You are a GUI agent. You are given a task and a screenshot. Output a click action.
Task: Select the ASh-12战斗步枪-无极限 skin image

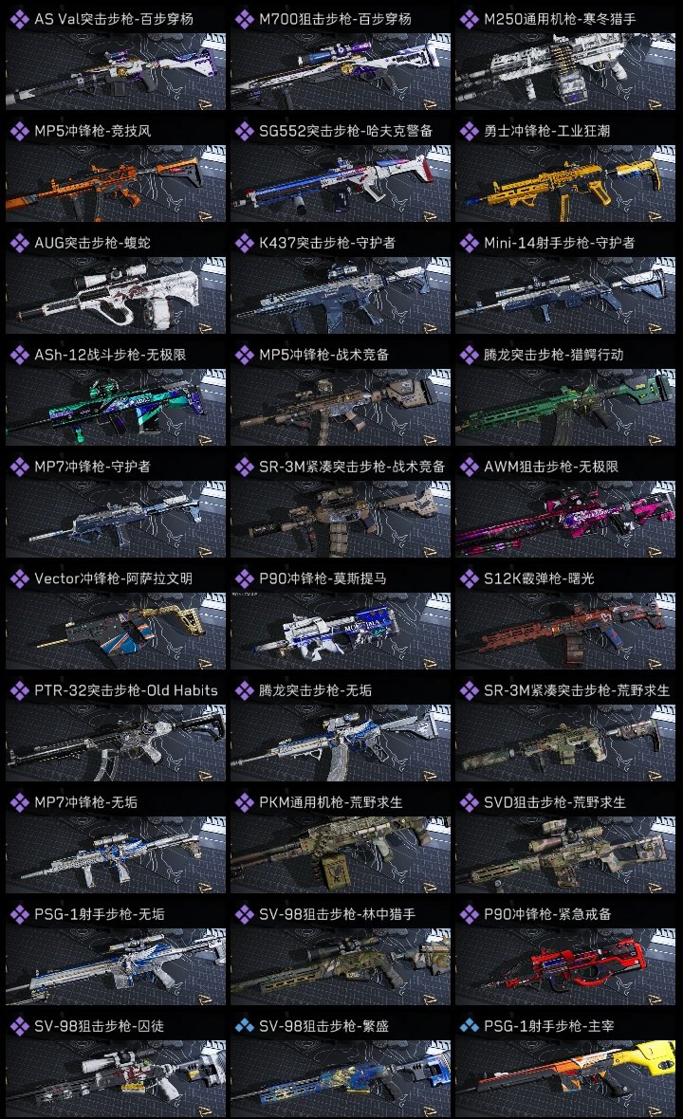pos(116,407)
